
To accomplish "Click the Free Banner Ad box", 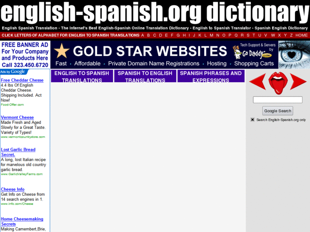I will 25,54.
